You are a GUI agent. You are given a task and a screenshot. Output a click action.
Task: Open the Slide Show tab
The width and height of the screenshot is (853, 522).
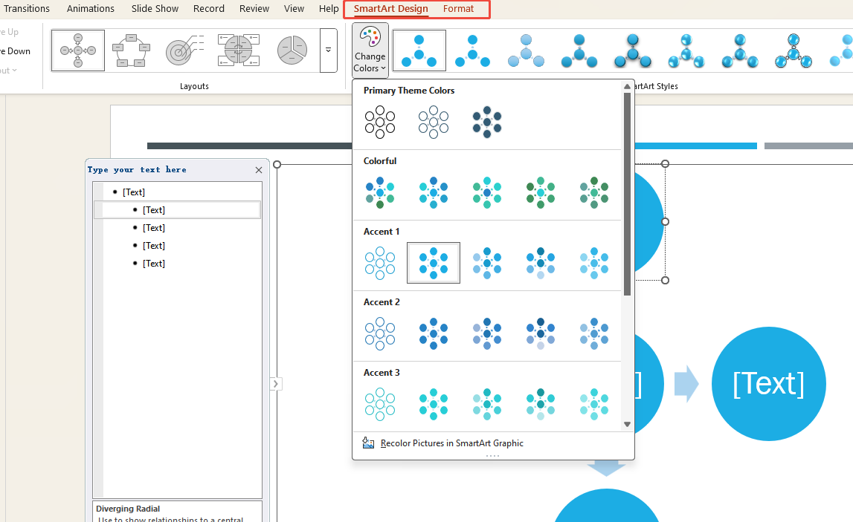point(155,9)
